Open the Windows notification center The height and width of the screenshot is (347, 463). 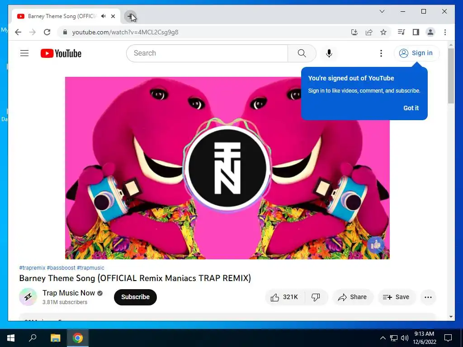[x=448, y=338]
